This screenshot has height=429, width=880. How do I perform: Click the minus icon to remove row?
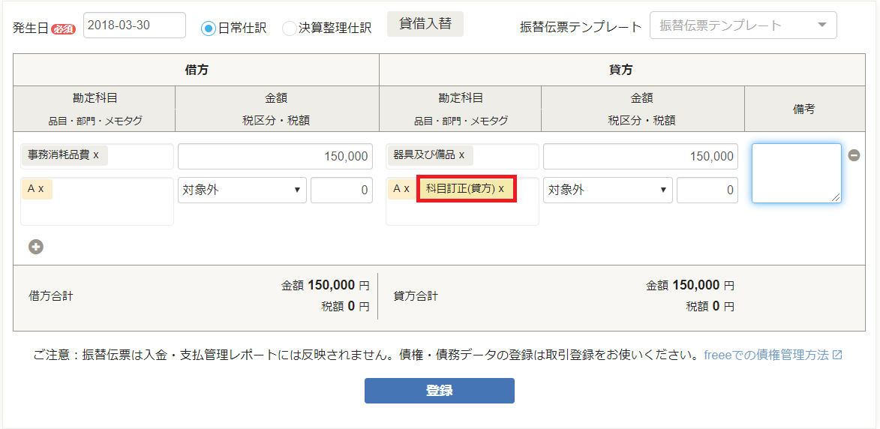[854, 155]
